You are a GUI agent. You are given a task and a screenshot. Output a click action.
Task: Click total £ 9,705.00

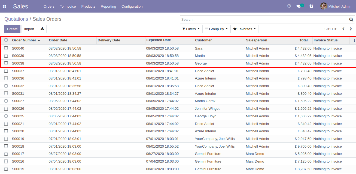(x=303, y=146)
